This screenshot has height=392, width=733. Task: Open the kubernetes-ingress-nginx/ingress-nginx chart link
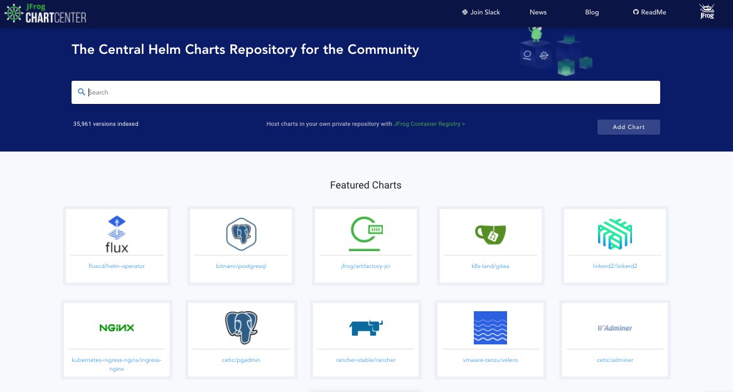[x=117, y=364]
